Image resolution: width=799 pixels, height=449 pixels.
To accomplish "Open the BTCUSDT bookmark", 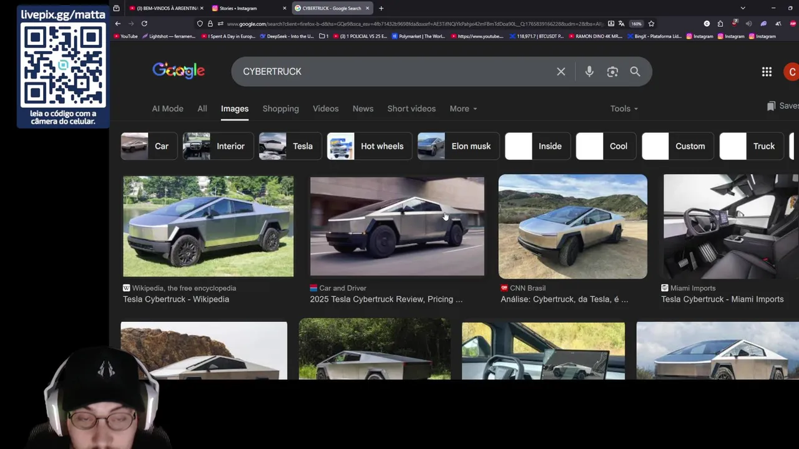I will point(536,36).
